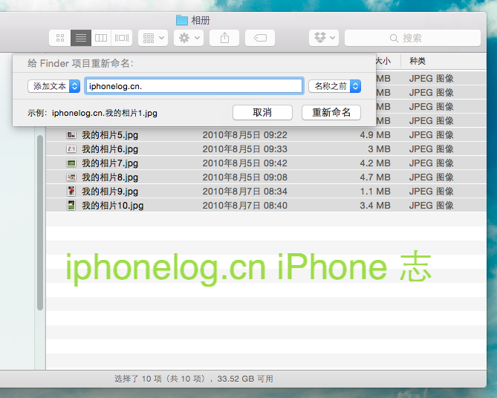
Task: Switch to icon view in Finder toolbar
Action: (x=60, y=38)
